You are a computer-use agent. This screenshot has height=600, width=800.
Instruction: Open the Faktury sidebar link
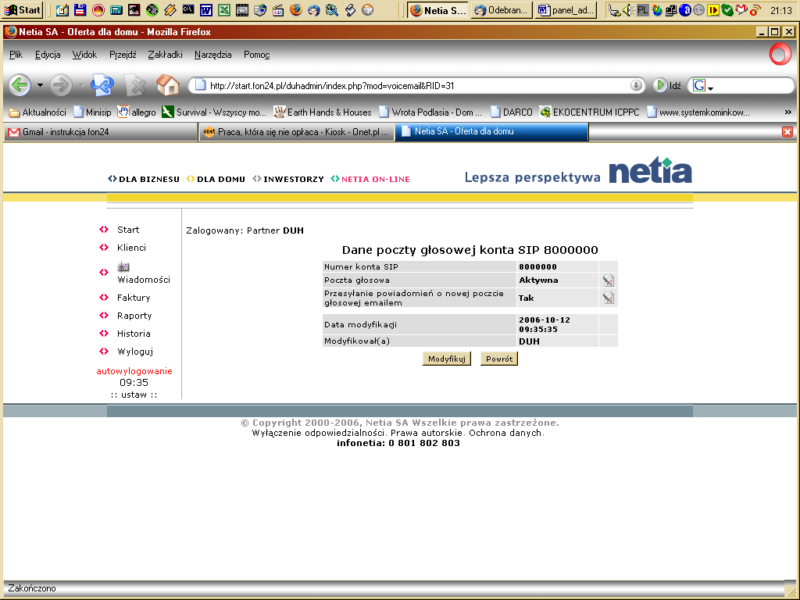(x=134, y=298)
